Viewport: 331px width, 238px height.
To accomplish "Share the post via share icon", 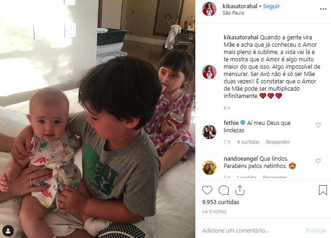I will [x=240, y=190].
